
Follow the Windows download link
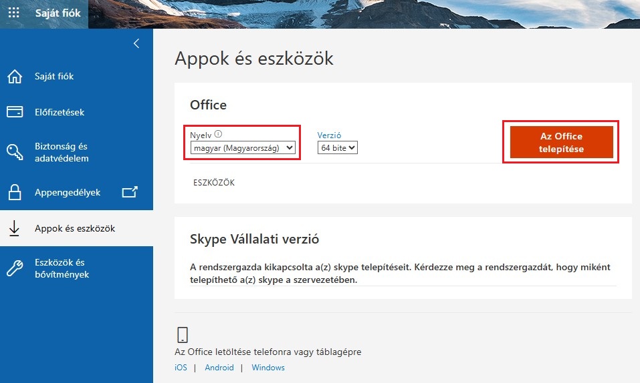click(x=268, y=368)
